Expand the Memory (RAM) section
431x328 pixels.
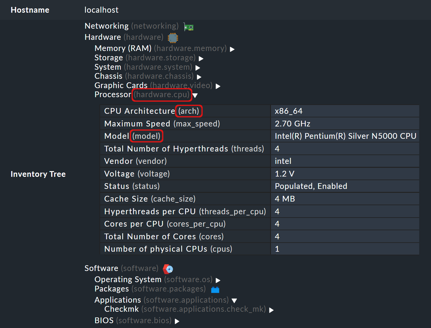click(232, 49)
